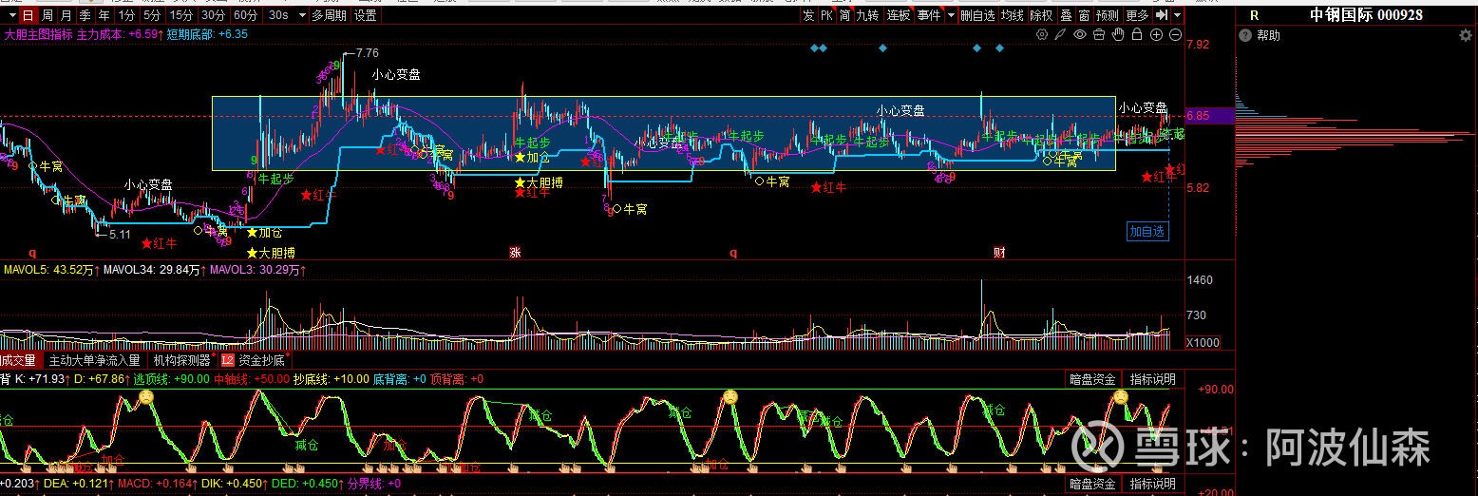
Task: Click the 7.76 peak price label on chart
Action: [367, 53]
